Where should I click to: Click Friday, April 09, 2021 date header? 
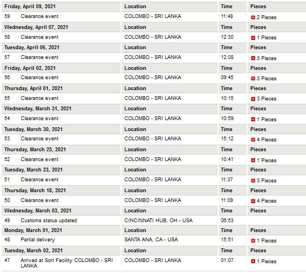[30, 7]
